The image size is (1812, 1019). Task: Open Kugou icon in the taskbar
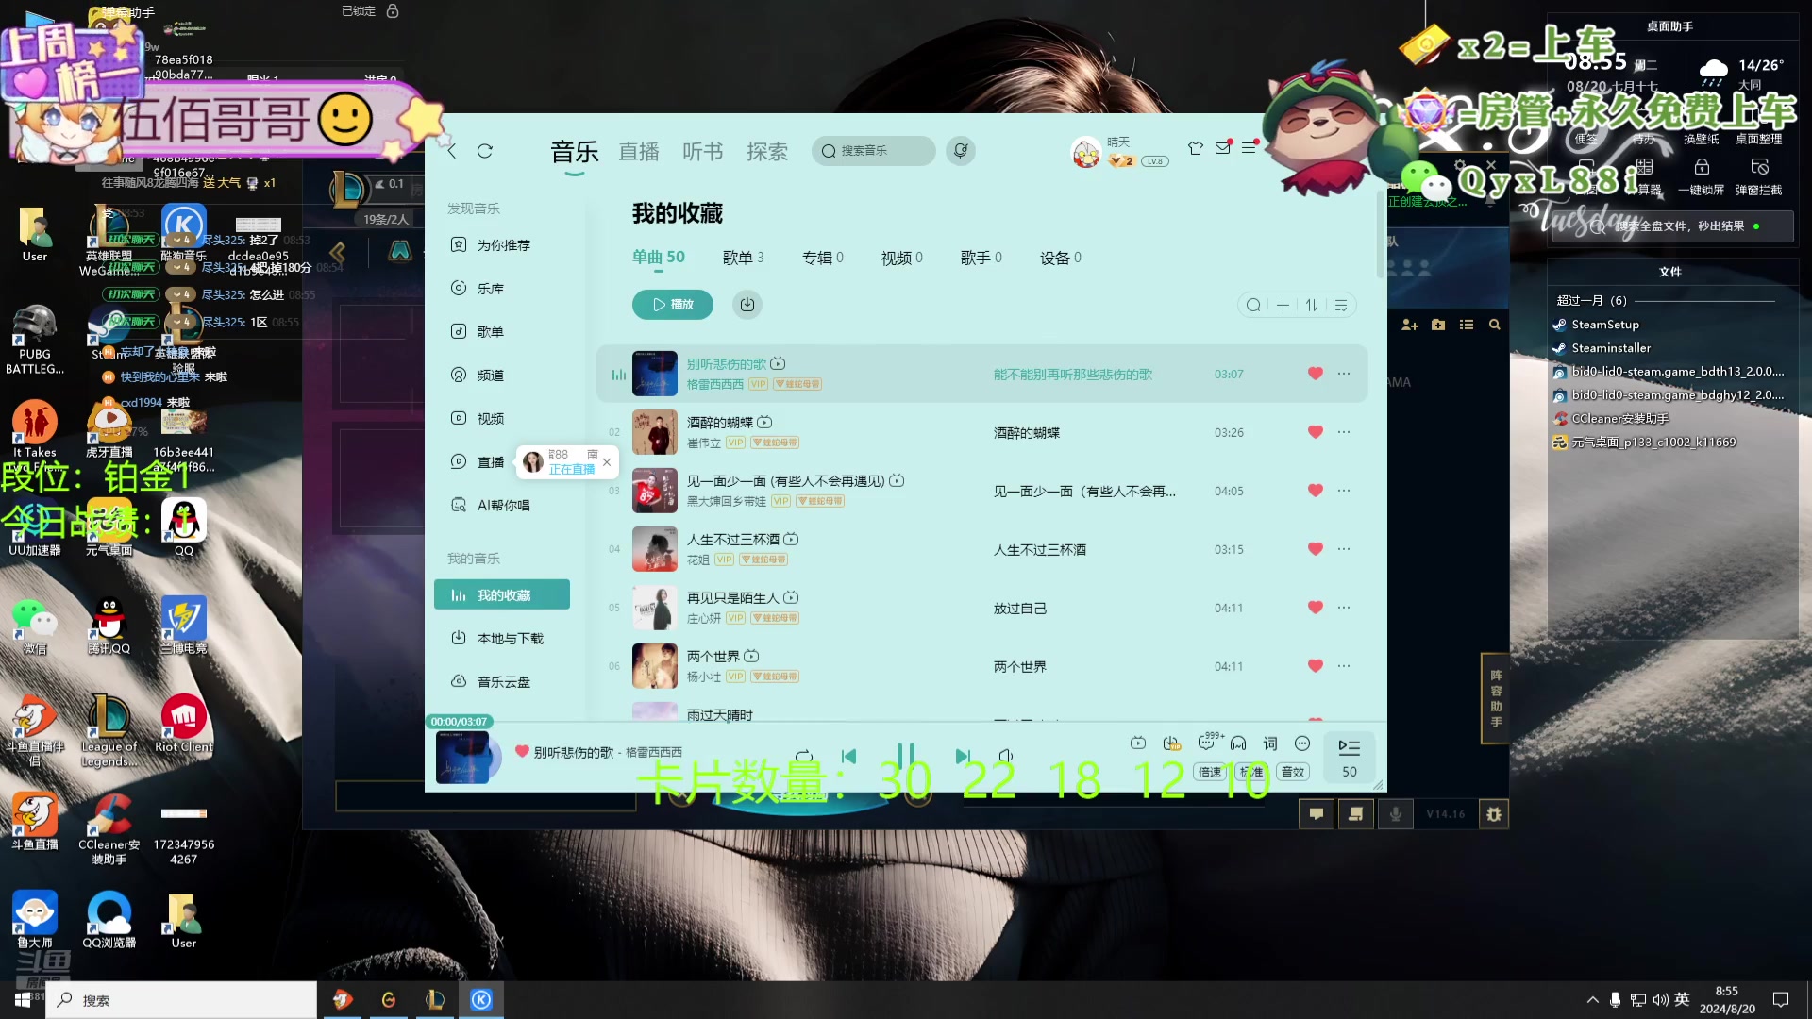[x=481, y=1000]
